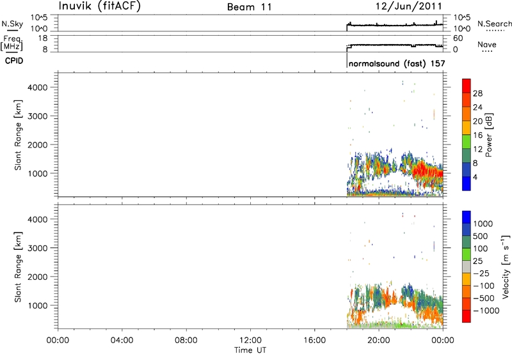The image size is (512, 354).
Task: Click the "Freq. [MHz]" axis label
Action: (x=12, y=43)
